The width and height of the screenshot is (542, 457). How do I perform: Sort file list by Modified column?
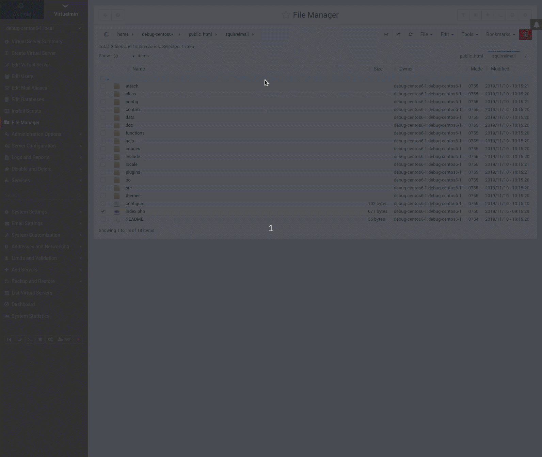click(x=500, y=69)
